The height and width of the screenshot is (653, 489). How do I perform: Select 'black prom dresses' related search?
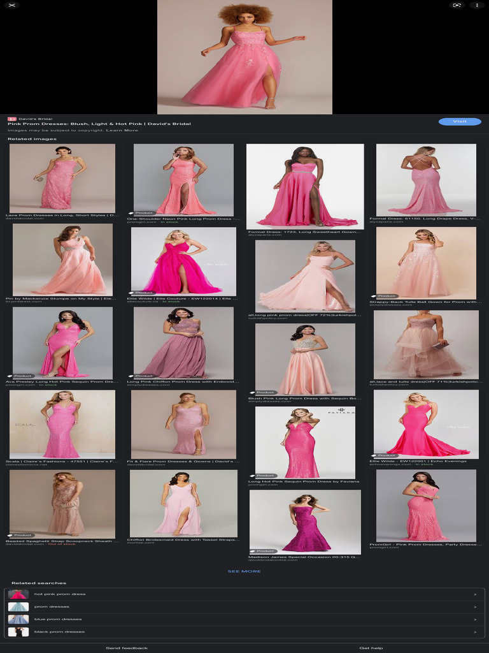[x=59, y=631]
